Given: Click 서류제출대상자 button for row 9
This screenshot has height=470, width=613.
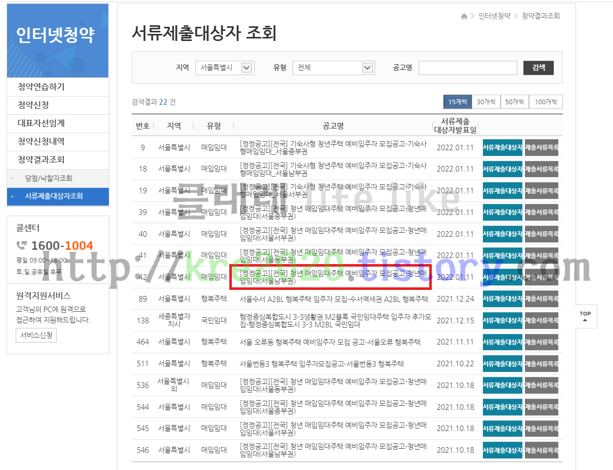Looking at the screenshot, I should coord(503,148).
